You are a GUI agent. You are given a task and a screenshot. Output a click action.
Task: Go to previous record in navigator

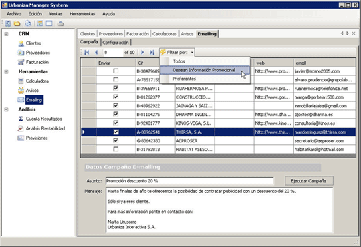tap(96, 53)
